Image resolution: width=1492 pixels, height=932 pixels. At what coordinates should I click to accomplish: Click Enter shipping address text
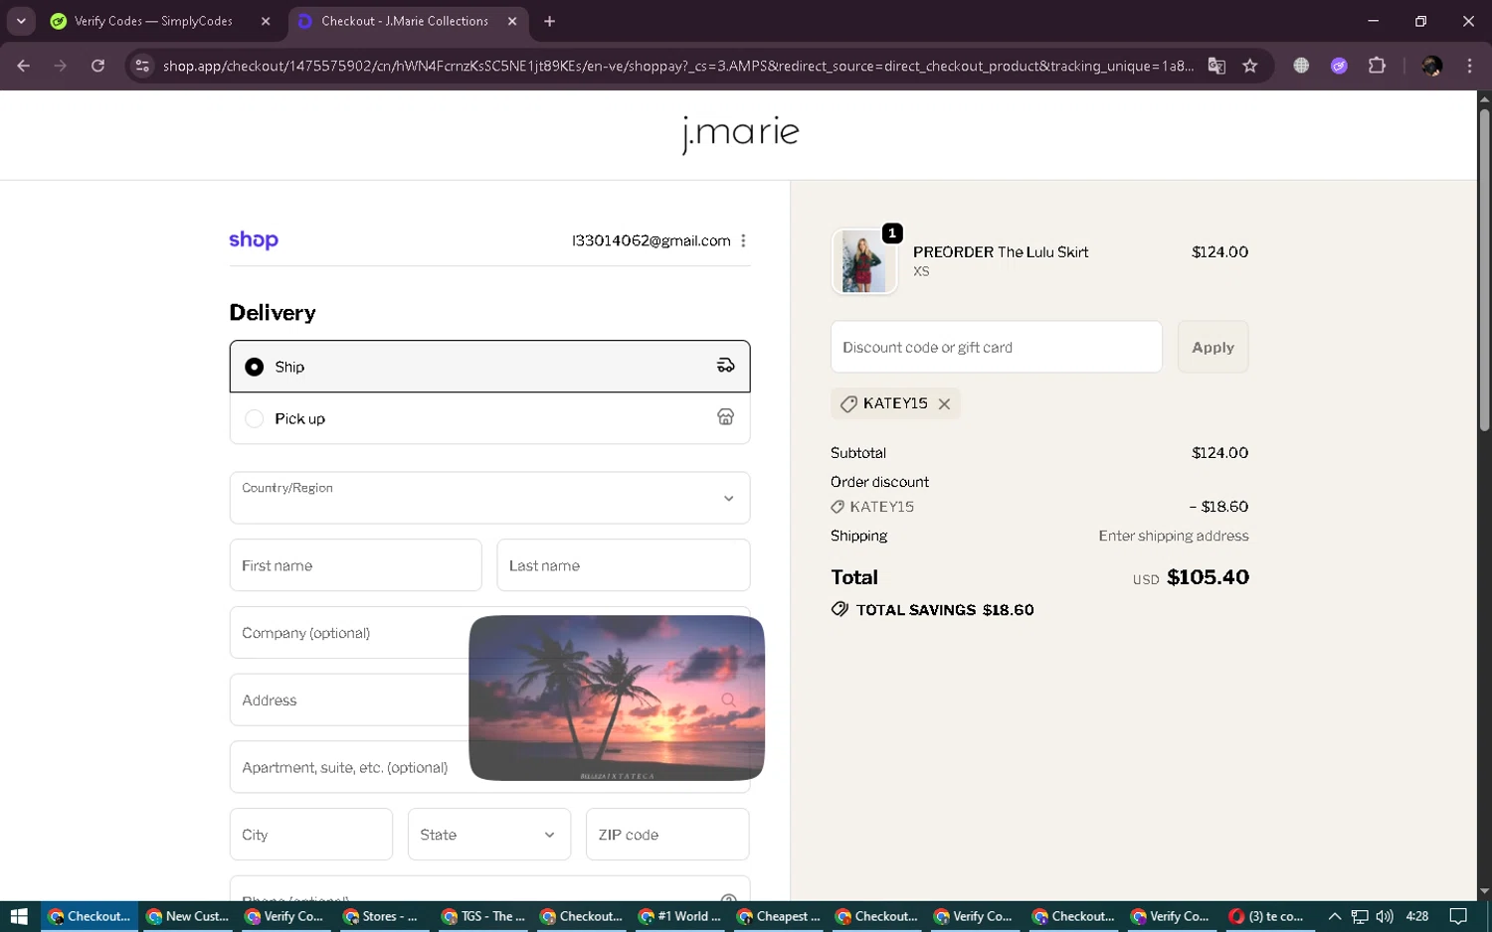click(1173, 536)
